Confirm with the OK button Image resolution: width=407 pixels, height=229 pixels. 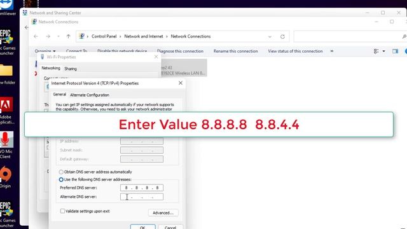pos(142,226)
